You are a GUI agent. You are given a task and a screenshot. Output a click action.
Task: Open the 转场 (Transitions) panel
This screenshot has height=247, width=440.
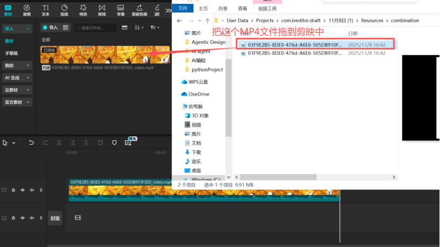102,9
